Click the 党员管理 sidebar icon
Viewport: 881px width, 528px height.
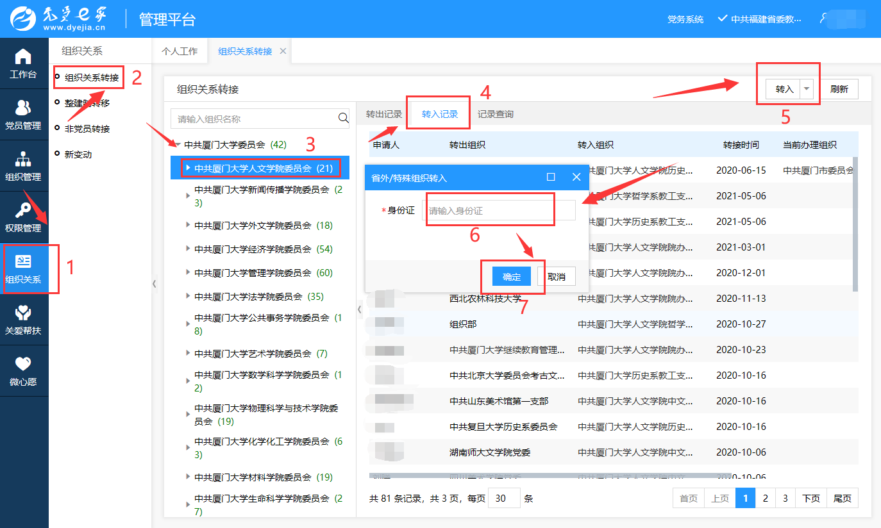pos(23,108)
